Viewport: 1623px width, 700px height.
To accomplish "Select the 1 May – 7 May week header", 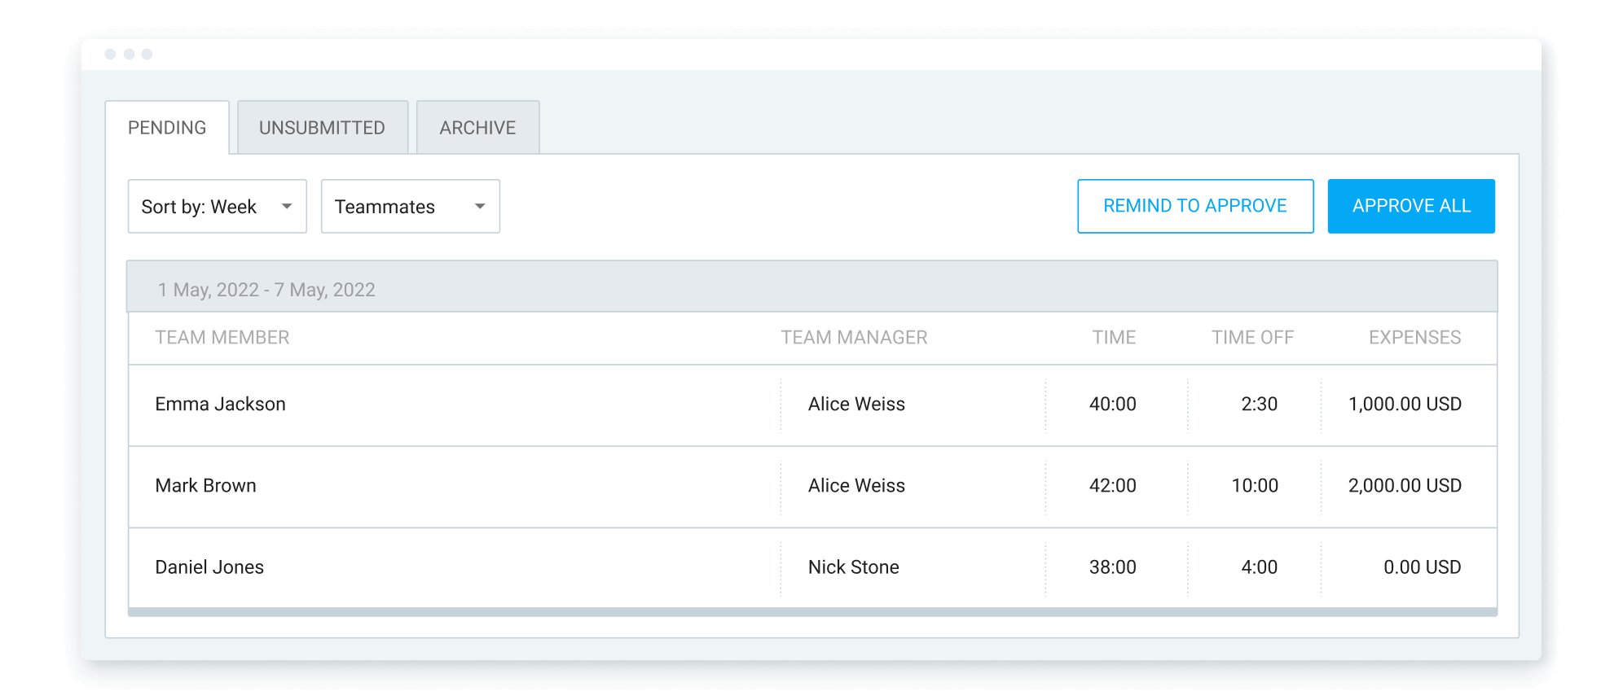I will point(266,290).
